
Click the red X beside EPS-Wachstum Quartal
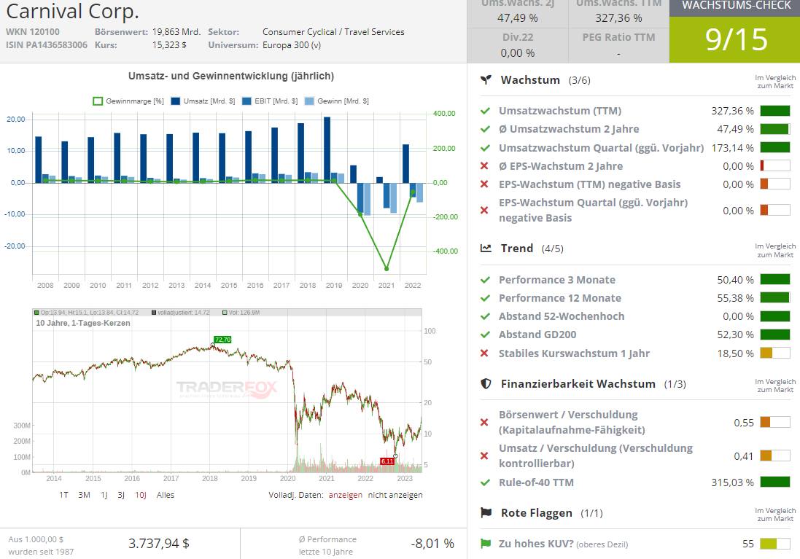tap(485, 210)
